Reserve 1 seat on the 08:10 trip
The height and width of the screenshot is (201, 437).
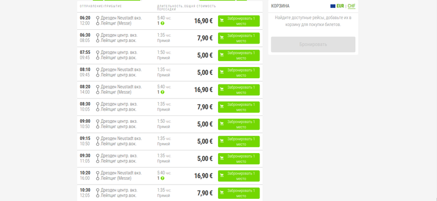click(239, 72)
